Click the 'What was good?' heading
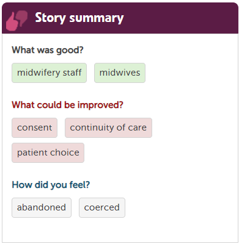239x244 pixels. click(48, 50)
